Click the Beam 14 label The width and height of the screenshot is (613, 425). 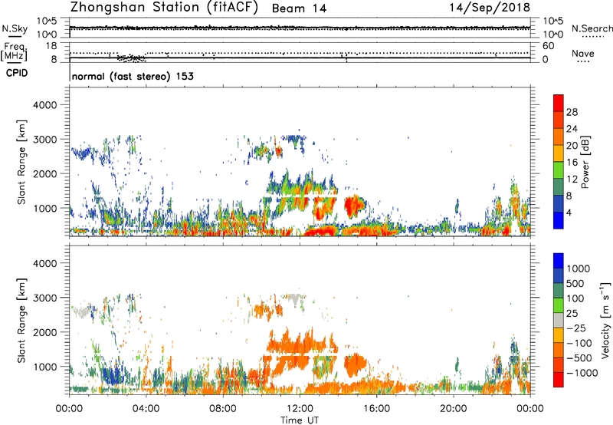coord(299,8)
